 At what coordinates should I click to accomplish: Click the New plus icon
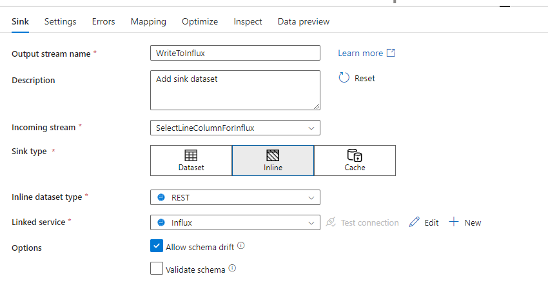pos(454,222)
